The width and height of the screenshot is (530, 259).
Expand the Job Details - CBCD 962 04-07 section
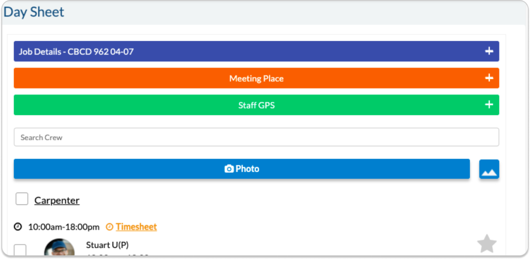(77, 52)
